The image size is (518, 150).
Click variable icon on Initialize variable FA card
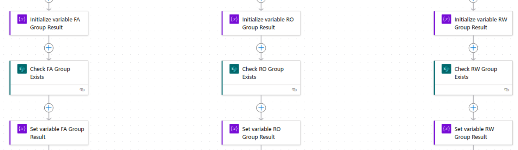(22, 19)
